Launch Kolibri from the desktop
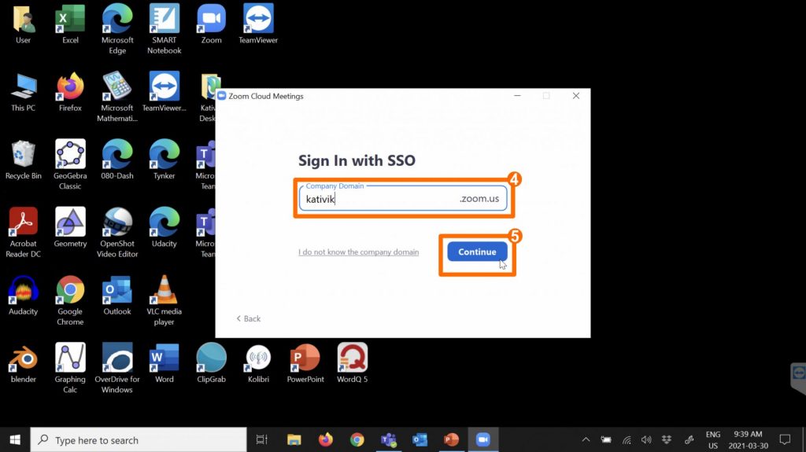 coord(258,362)
